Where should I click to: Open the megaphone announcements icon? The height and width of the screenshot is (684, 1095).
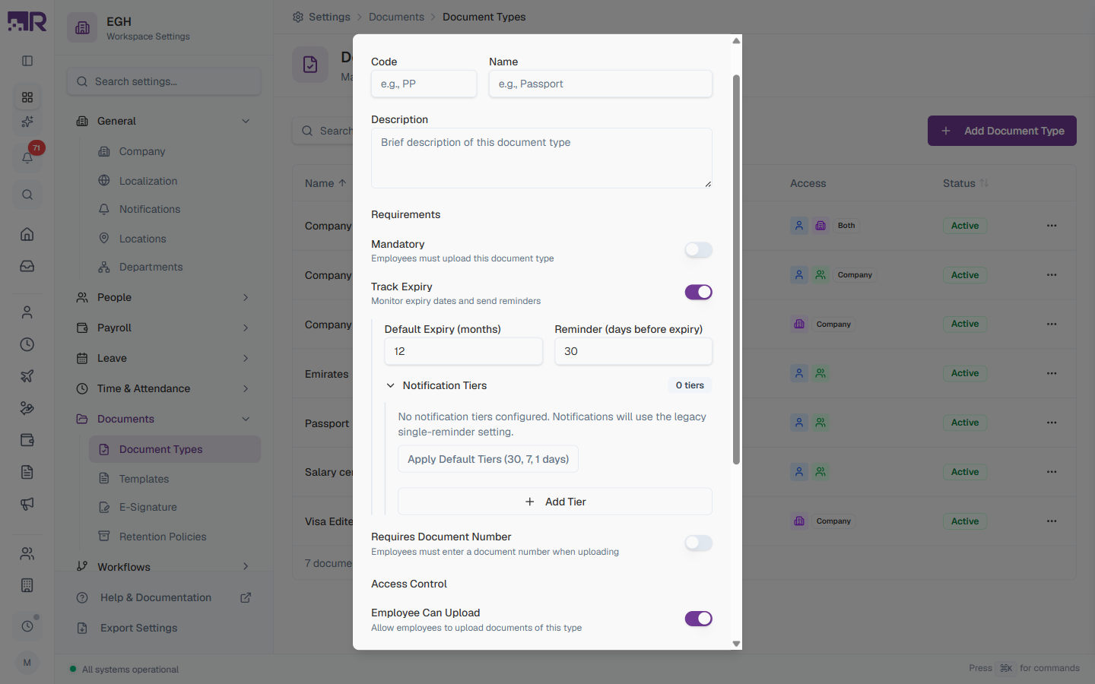[27, 504]
